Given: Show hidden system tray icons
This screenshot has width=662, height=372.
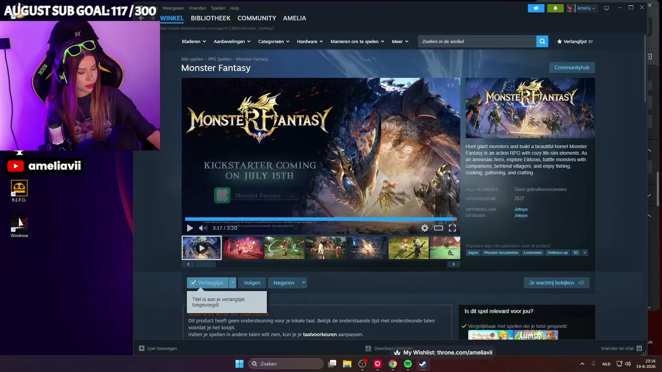Looking at the screenshot, I should click(x=582, y=364).
